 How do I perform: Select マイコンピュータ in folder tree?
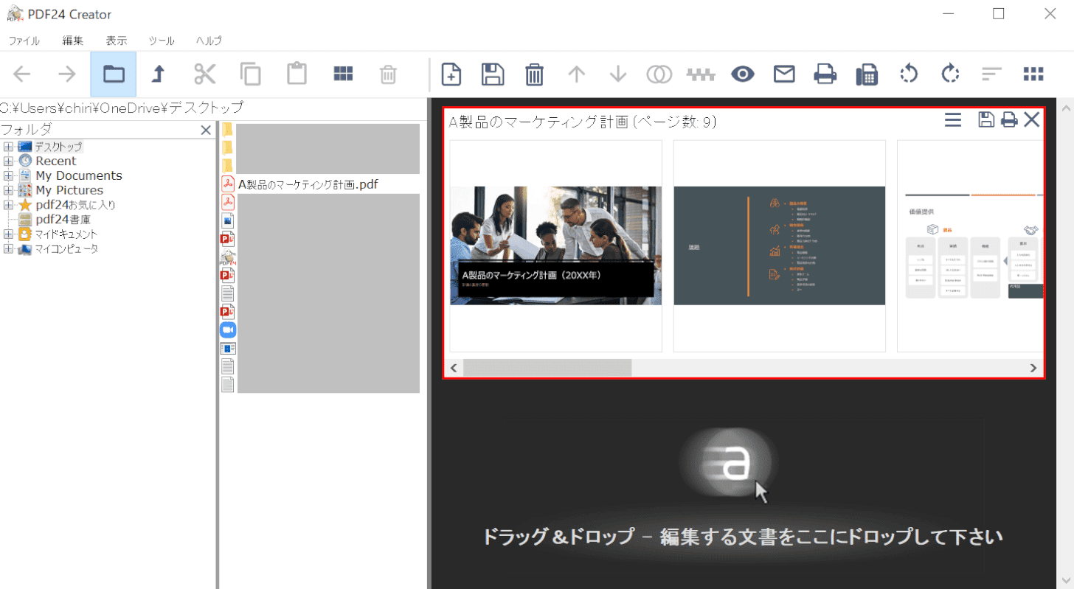point(67,249)
